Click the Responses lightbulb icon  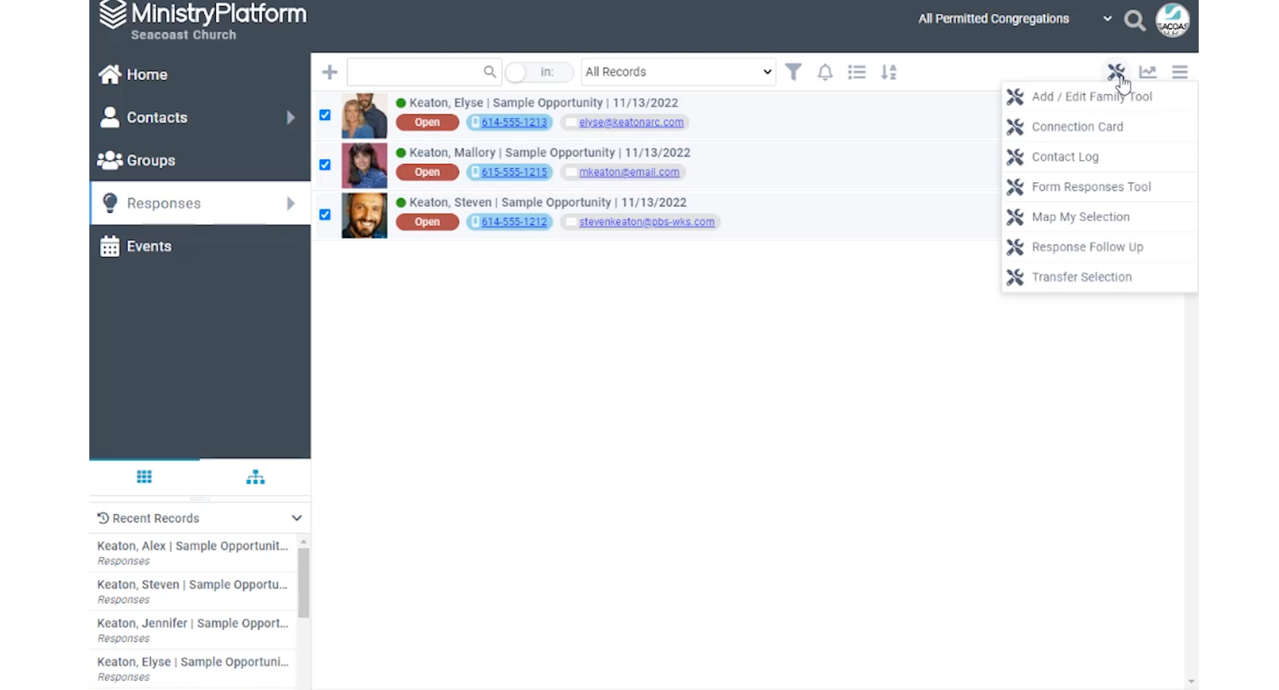click(x=110, y=203)
